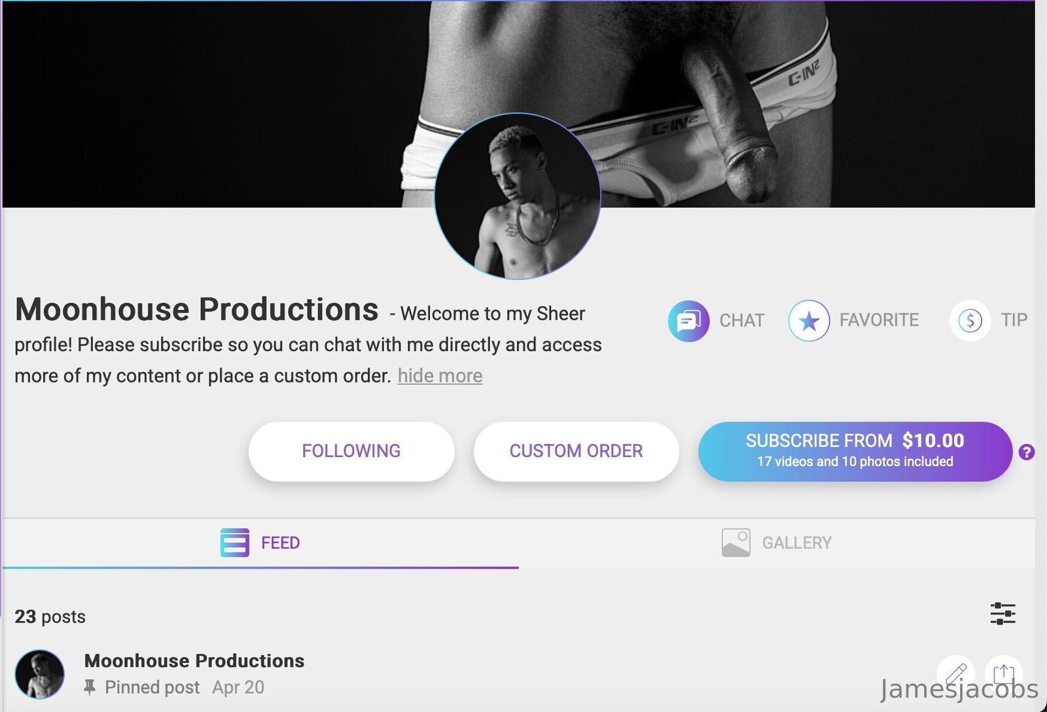Click the Gallery picture icon

[736, 543]
